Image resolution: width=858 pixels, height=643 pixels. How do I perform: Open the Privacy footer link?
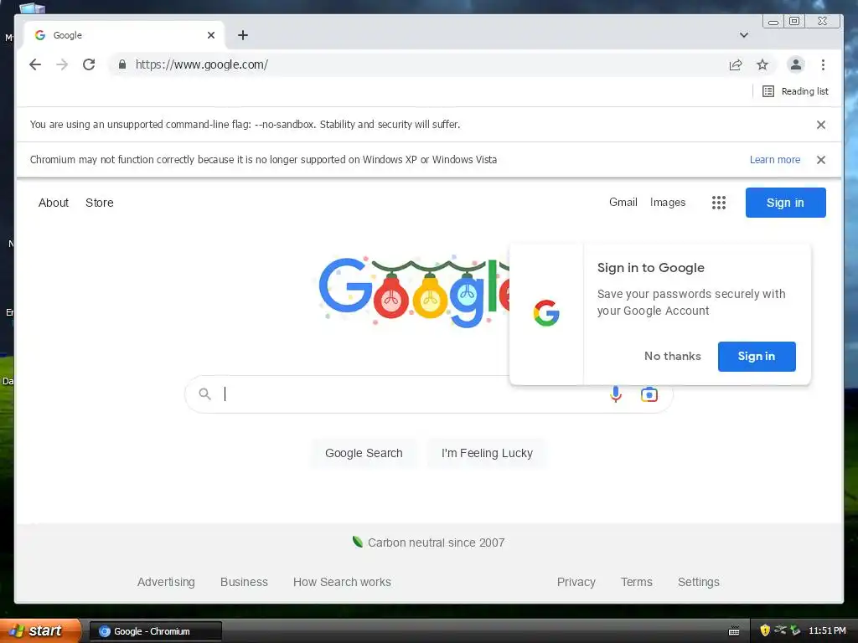(576, 582)
